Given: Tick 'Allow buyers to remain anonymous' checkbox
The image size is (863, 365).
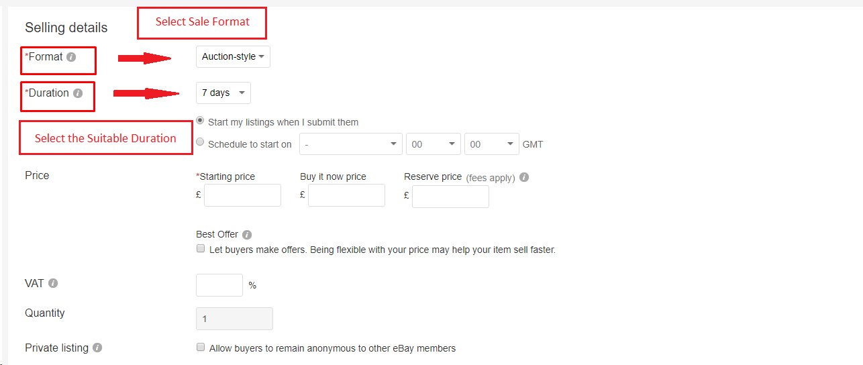Looking at the screenshot, I should tap(201, 348).
